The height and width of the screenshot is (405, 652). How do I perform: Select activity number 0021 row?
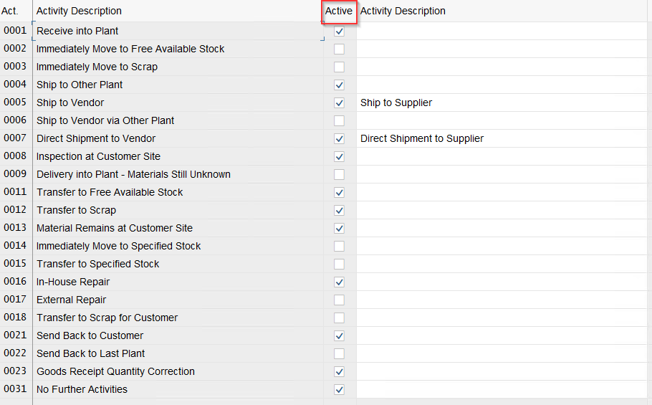(x=14, y=335)
